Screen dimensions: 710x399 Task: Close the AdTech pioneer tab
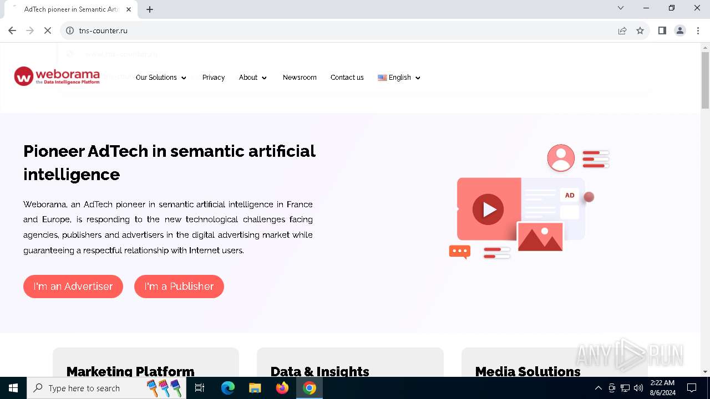[x=129, y=9]
